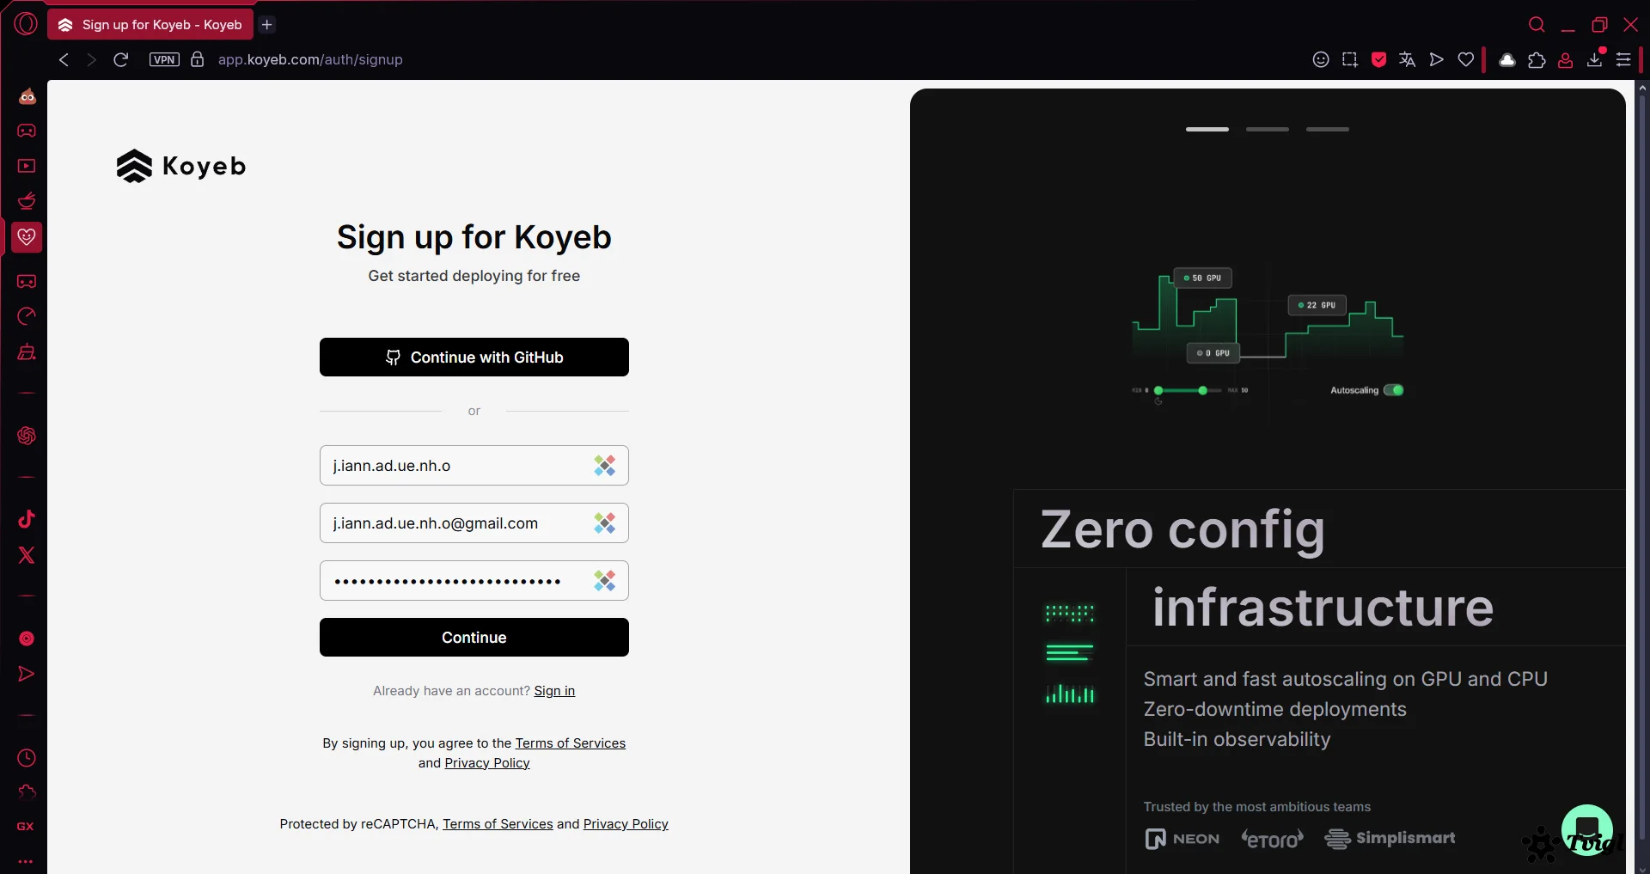Add page to bookmarks heart icon
Screen dimensions: 1650x874
pos(1466,59)
